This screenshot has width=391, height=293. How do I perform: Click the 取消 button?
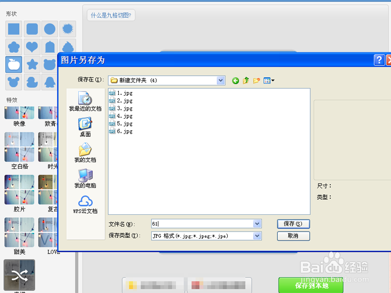click(x=293, y=236)
